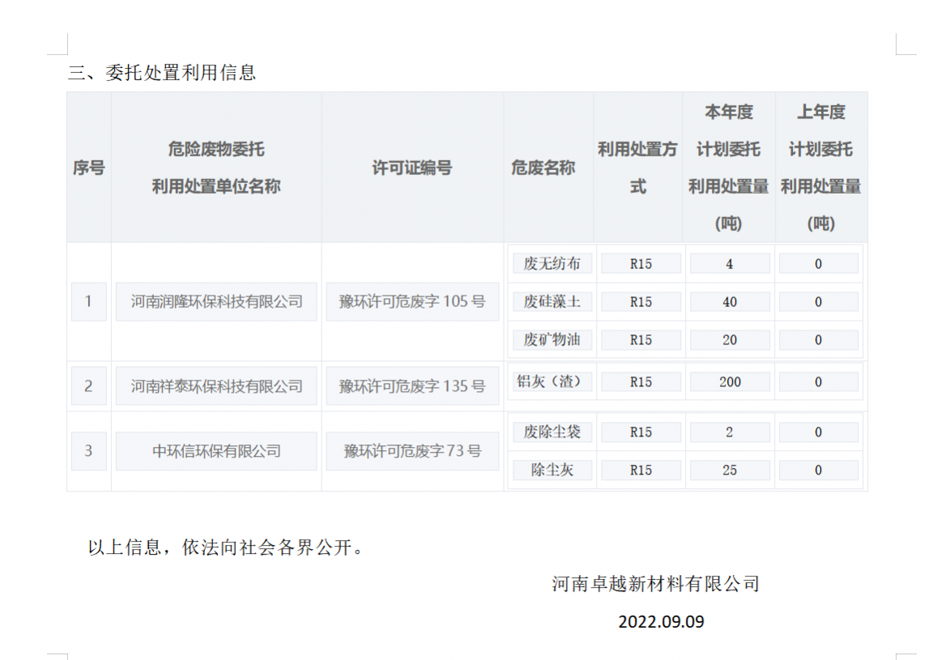Click the heading "三、委托处置利用信息"
This screenshot has width=950, height=660.
coord(162,73)
